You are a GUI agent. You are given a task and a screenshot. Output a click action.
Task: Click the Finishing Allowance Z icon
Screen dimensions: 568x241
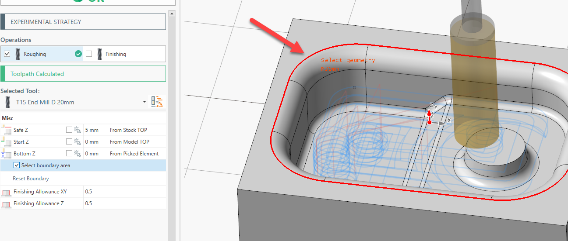point(6,203)
